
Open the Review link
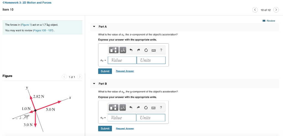(x=269, y=21)
